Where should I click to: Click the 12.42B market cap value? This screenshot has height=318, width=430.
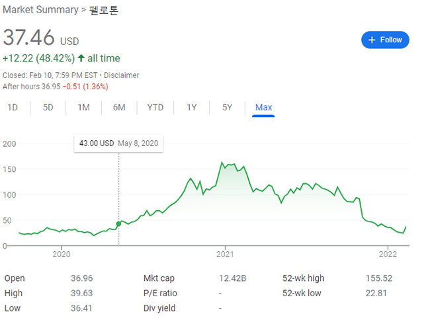pyautogui.click(x=233, y=278)
